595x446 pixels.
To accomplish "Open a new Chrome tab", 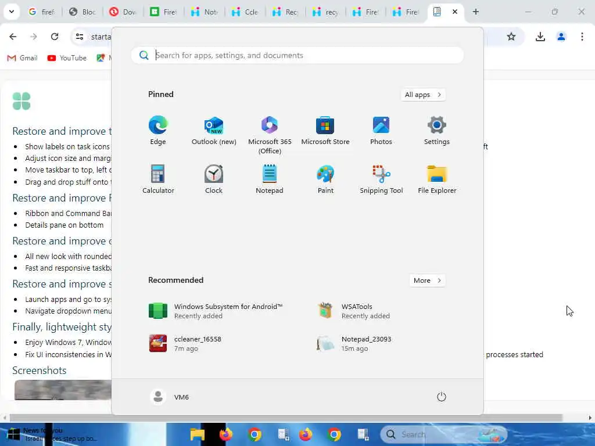I will (475, 12).
